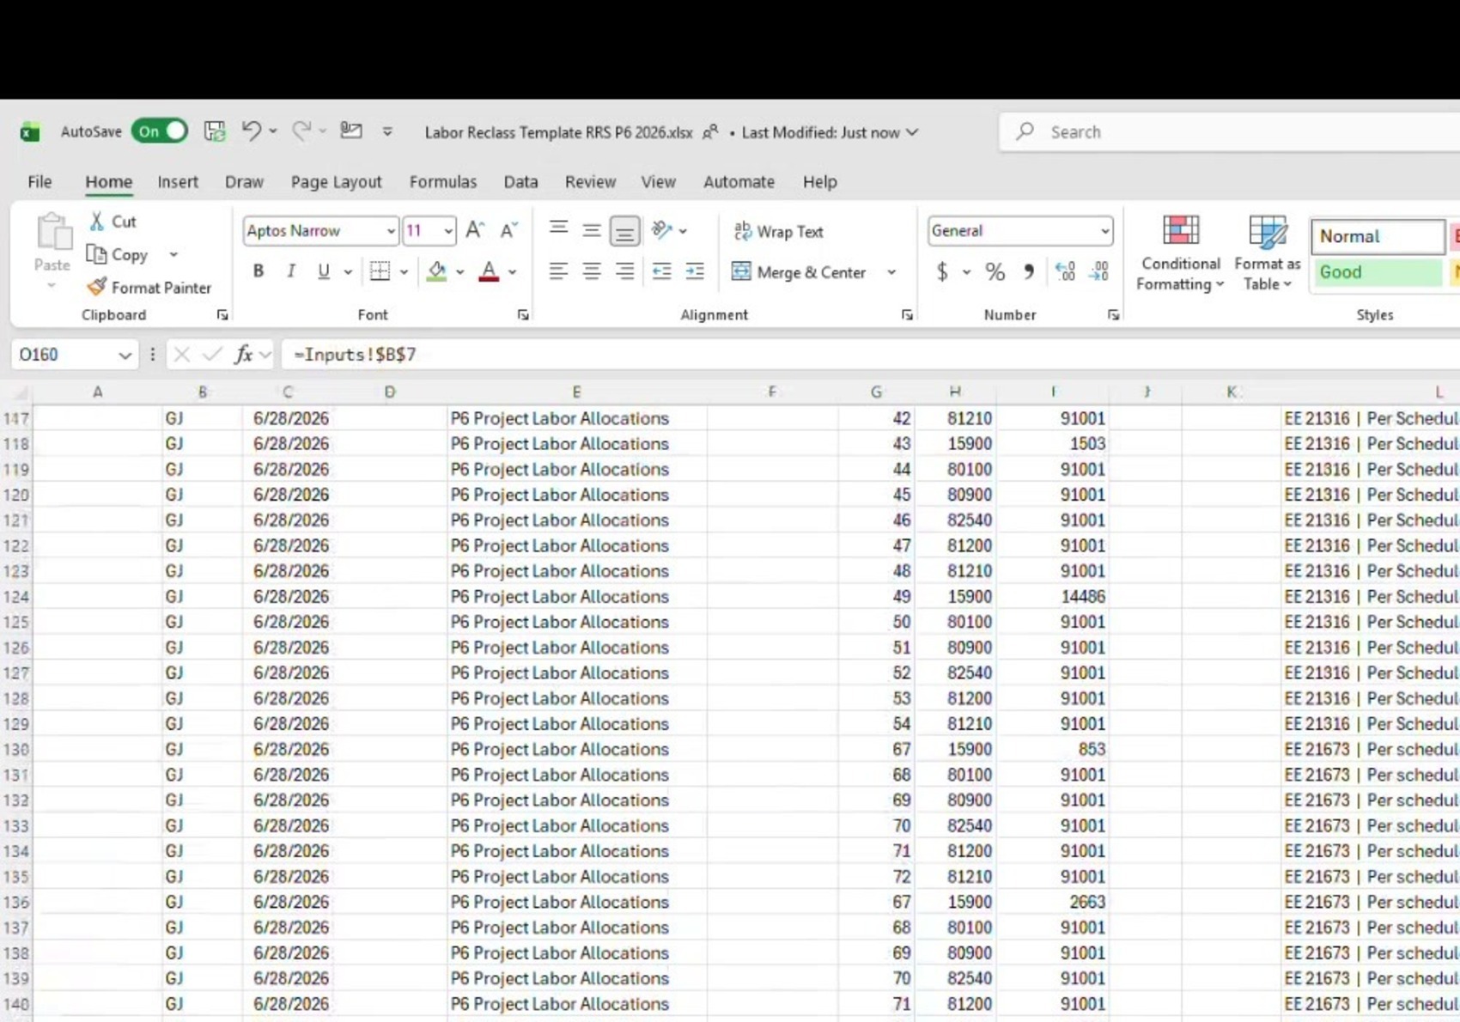
Task: Open the View tab
Action: 658,181
